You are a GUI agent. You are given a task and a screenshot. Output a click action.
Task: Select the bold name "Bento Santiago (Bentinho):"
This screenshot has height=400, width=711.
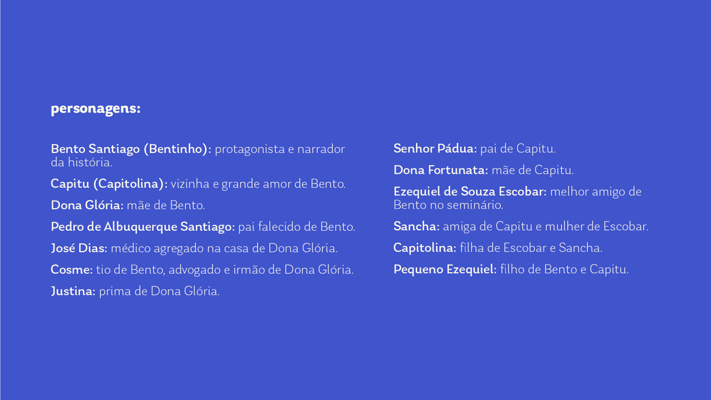[x=131, y=149]
